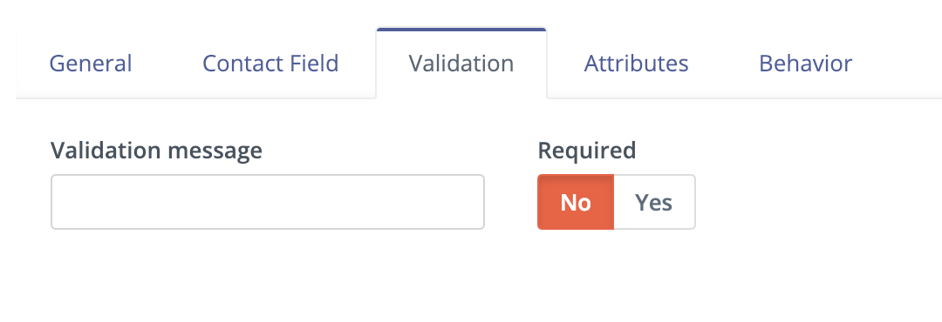The width and height of the screenshot is (942, 322).
Task: Focus the empty validation message input box
Action: coord(268,202)
